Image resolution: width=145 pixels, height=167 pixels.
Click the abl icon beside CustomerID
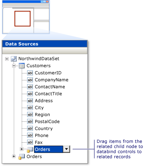(30, 73)
